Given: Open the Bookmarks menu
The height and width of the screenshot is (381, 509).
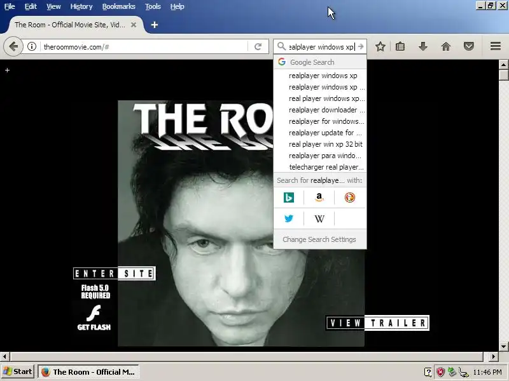Looking at the screenshot, I should tap(118, 6).
